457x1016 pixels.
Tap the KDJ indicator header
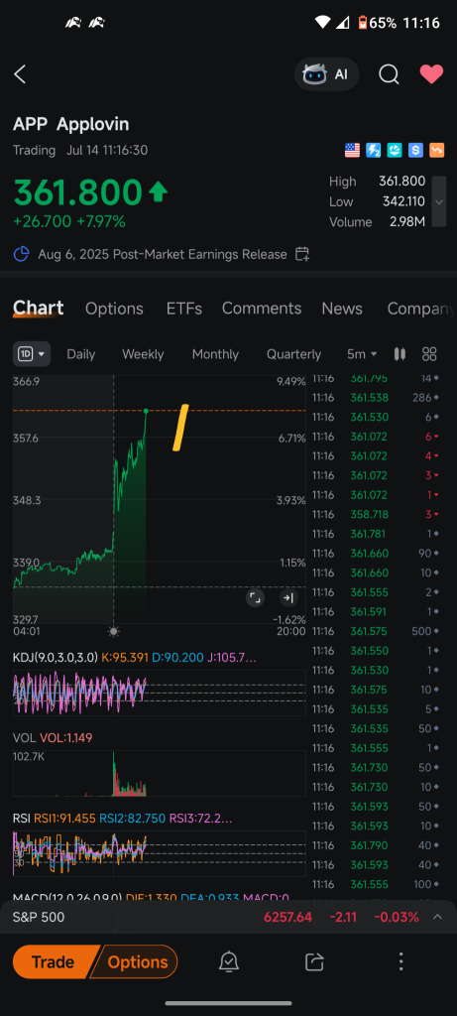click(135, 658)
